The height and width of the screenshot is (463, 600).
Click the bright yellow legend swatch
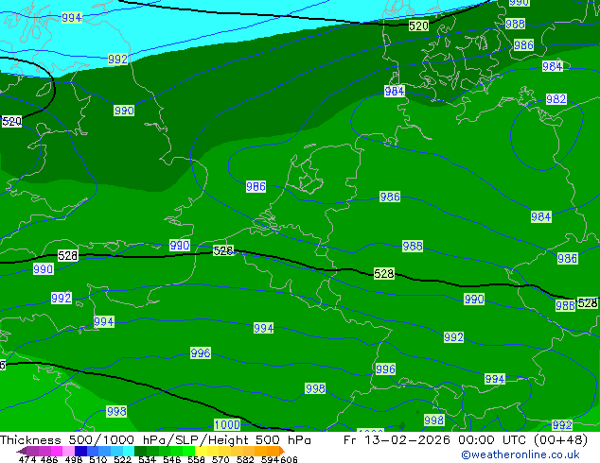click(201, 451)
